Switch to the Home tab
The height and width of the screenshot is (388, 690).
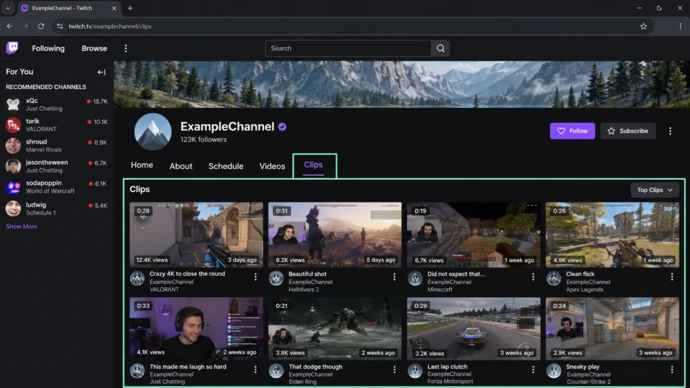[x=142, y=165]
